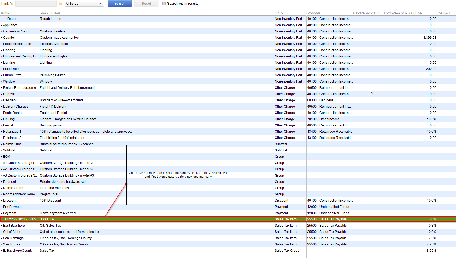Select the Bad debt item name
Viewport: 456px width, 258px height.
(10, 100)
